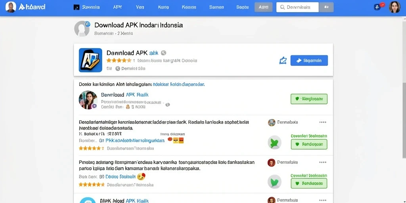Click the green leaf icon beside Rankdaoae
The height and width of the screenshot is (203, 406).
click(274, 182)
